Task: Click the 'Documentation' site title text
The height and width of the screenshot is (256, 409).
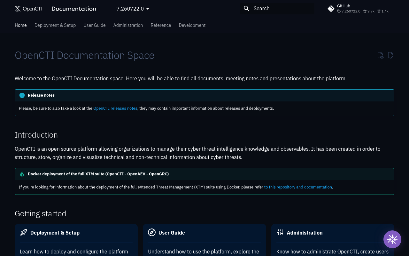Action: click(x=74, y=9)
